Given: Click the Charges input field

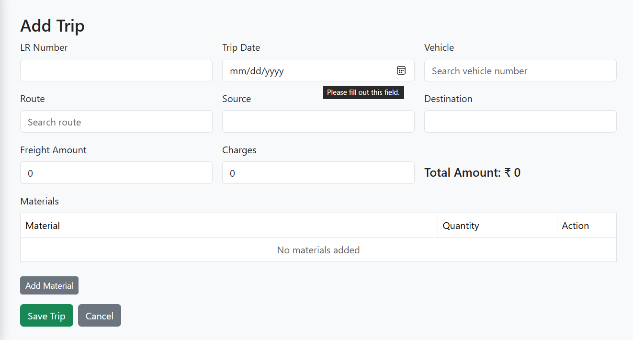Looking at the screenshot, I should tap(318, 173).
